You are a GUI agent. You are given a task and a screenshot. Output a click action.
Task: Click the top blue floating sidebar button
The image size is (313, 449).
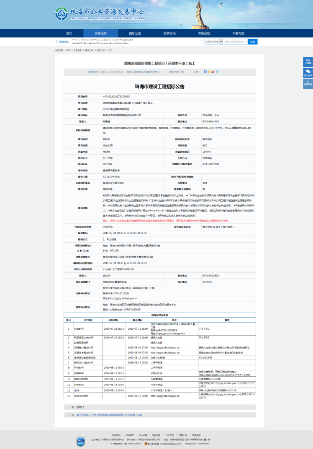coord(308,62)
